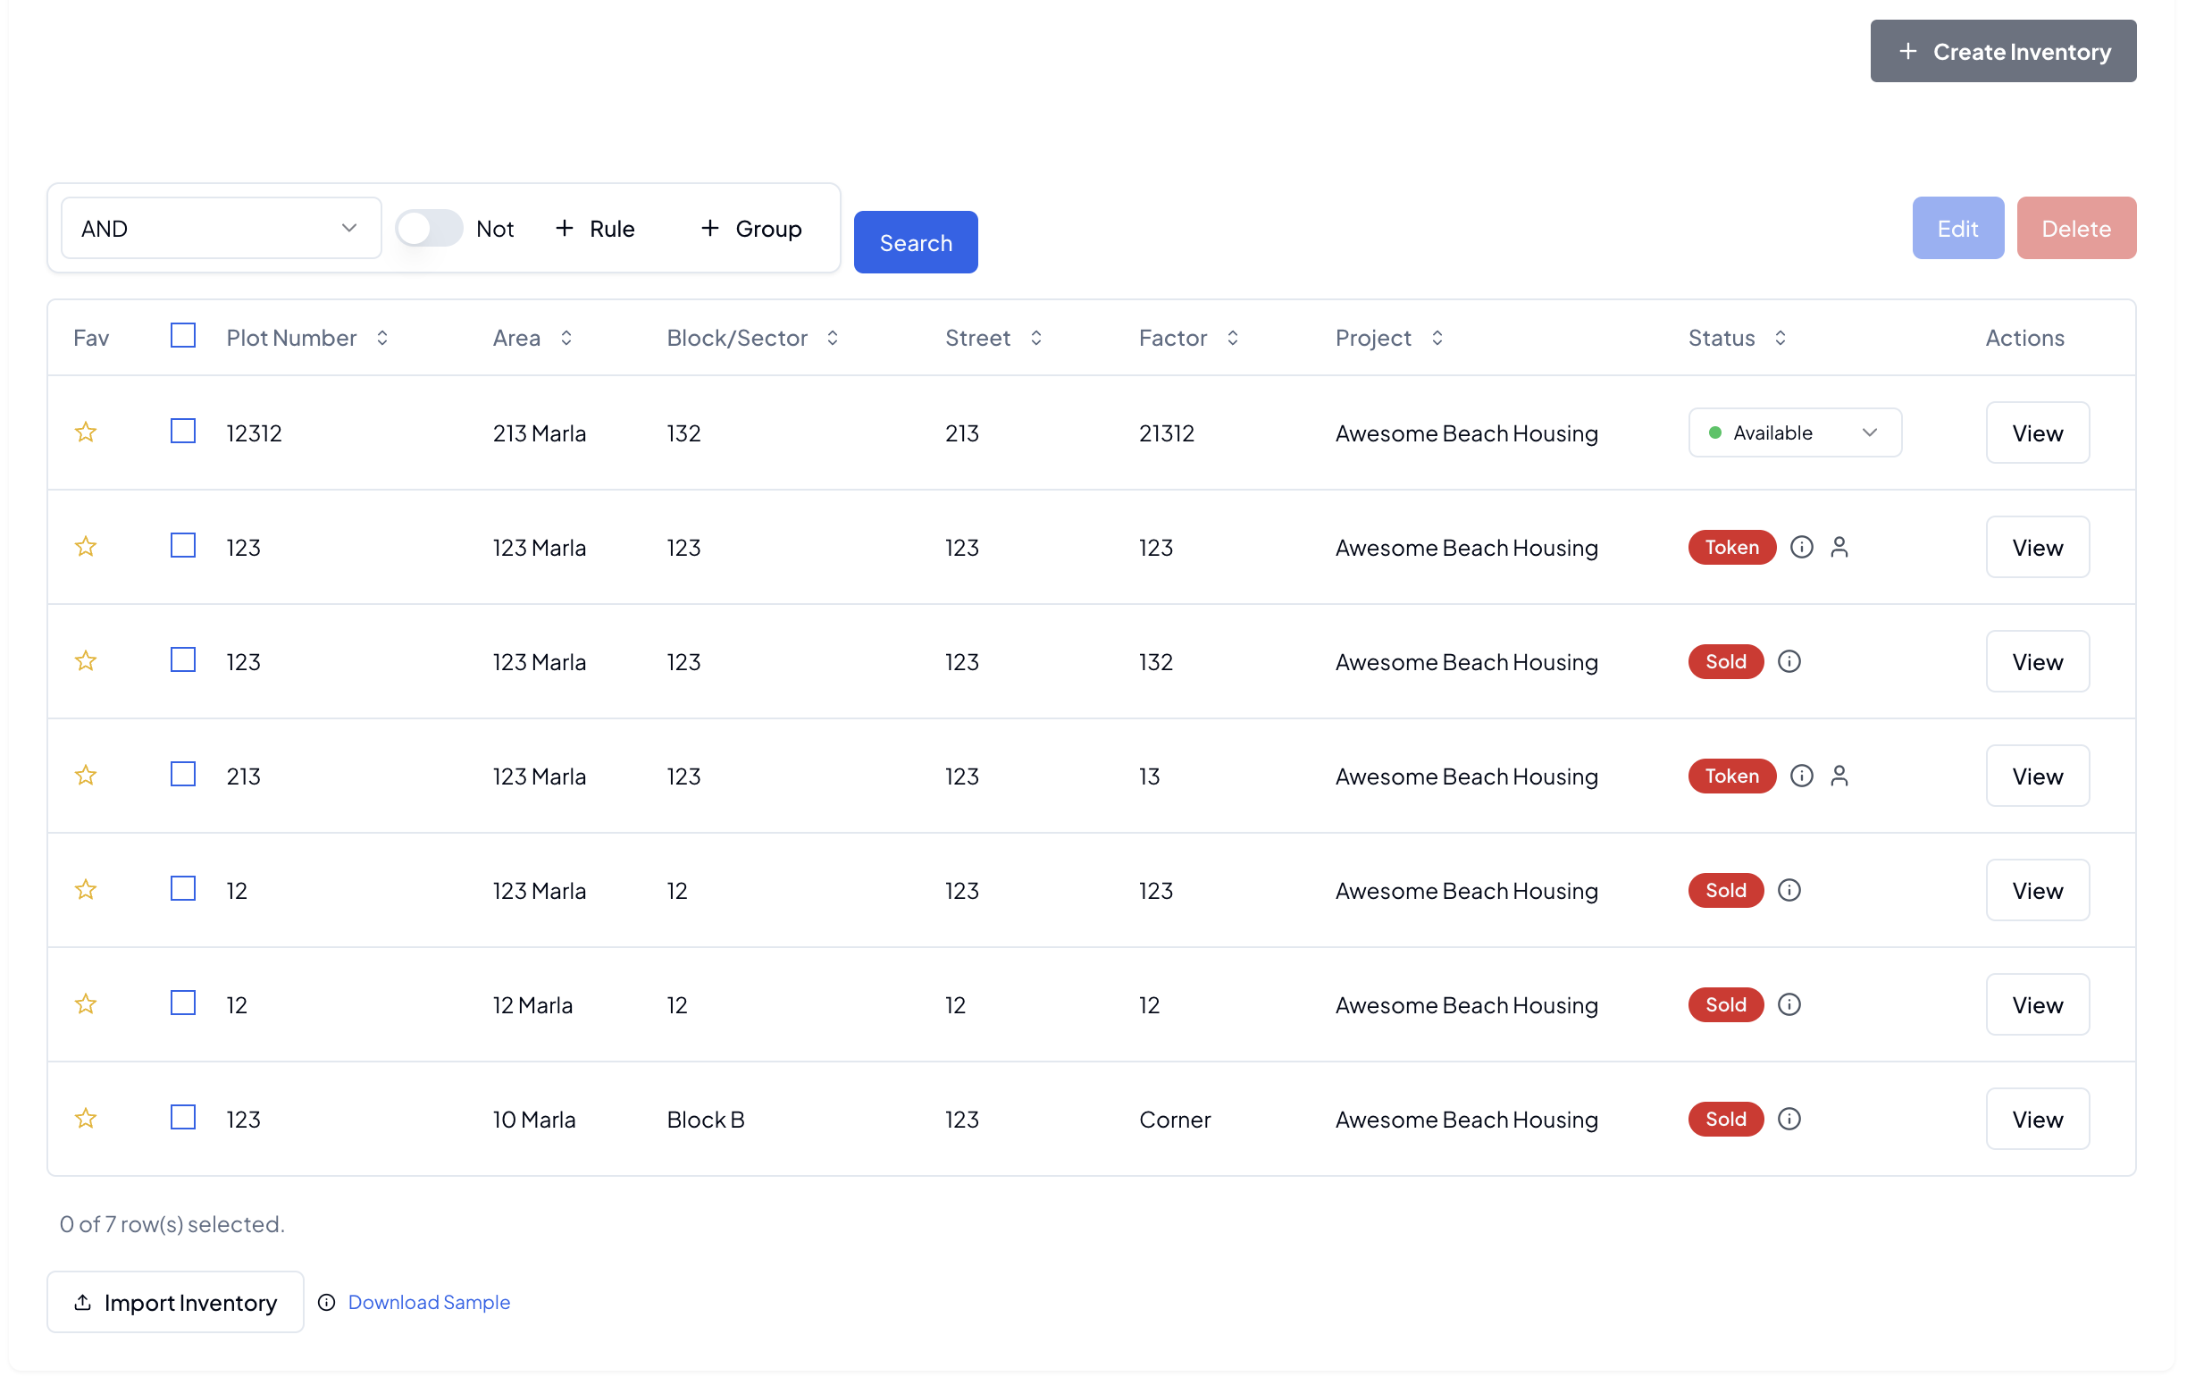
Task: View the plot in Block B row
Action: 2036,1118
